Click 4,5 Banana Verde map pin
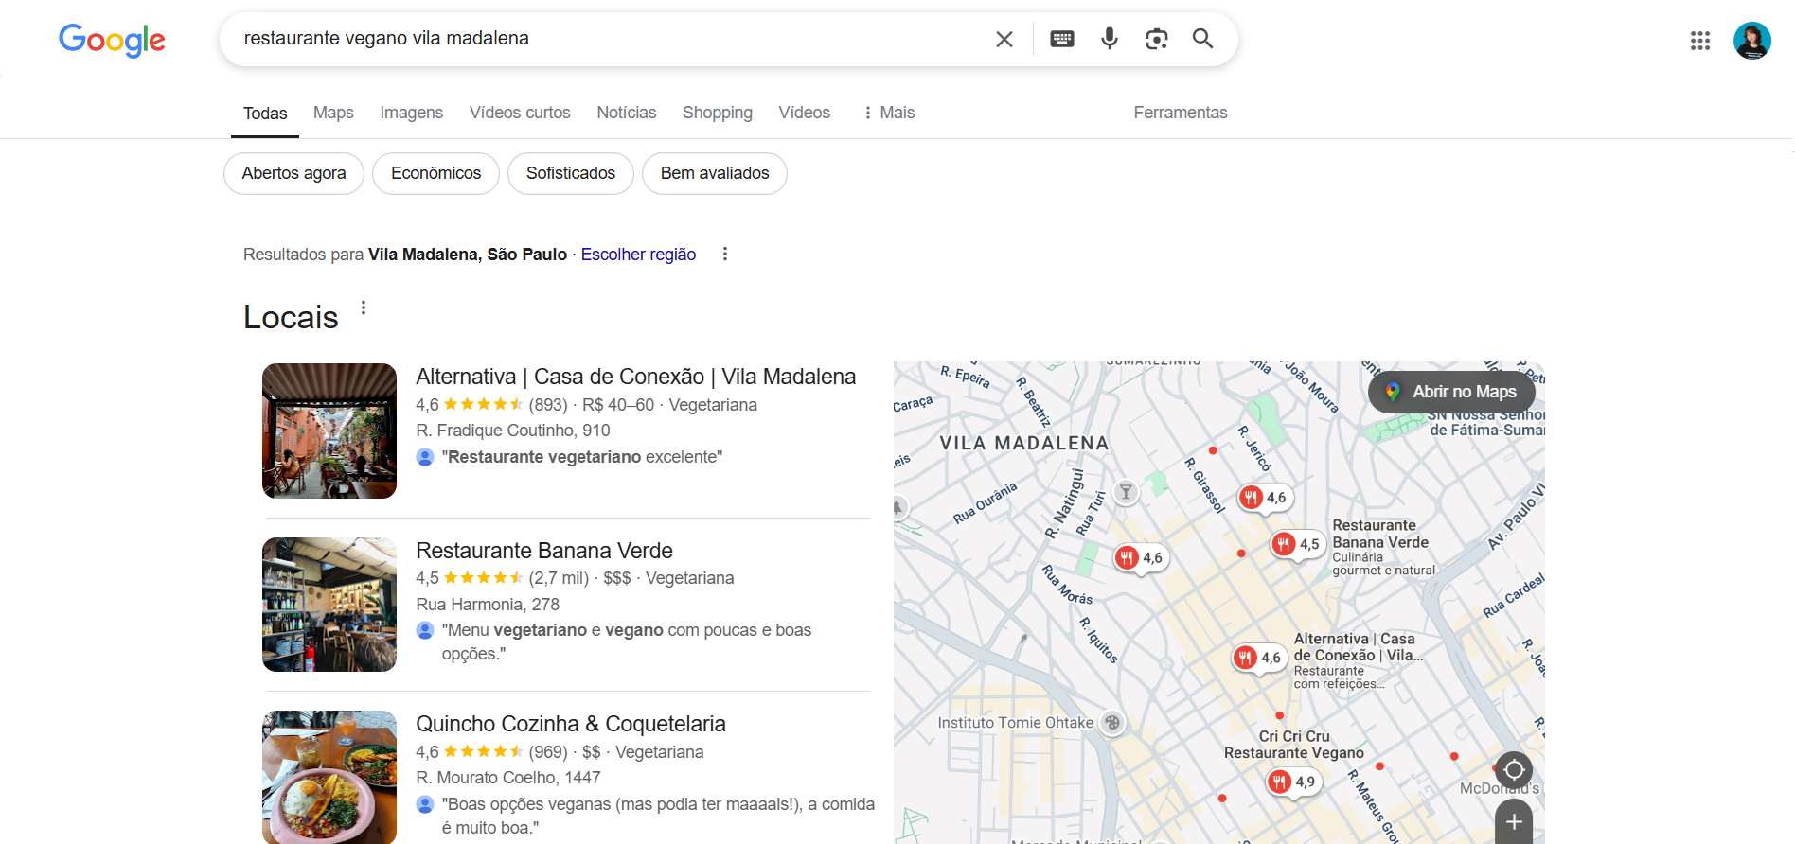1795x844 pixels. tap(1297, 544)
